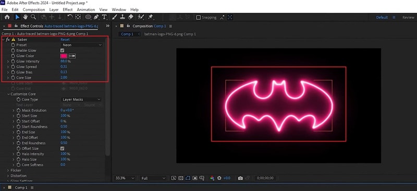Expand the Mask Evolution property
417x191 pixels.
tap(14, 110)
